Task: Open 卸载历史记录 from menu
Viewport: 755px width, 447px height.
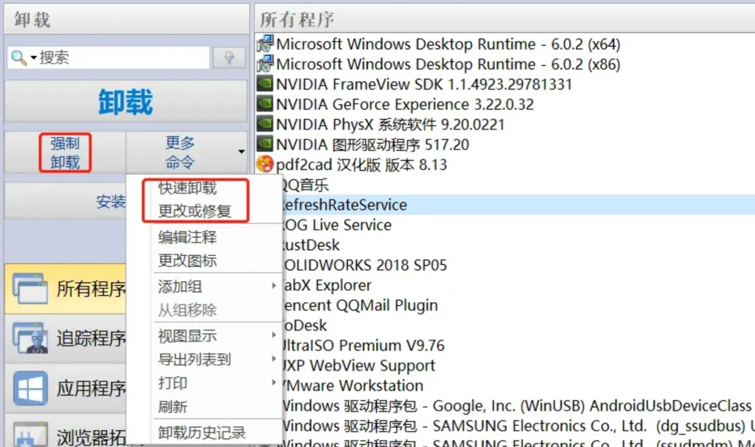Action: coord(202,433)
